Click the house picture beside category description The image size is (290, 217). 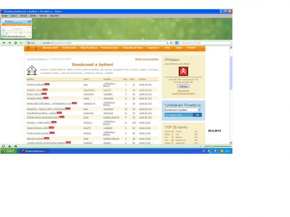[x=32, y=70]
